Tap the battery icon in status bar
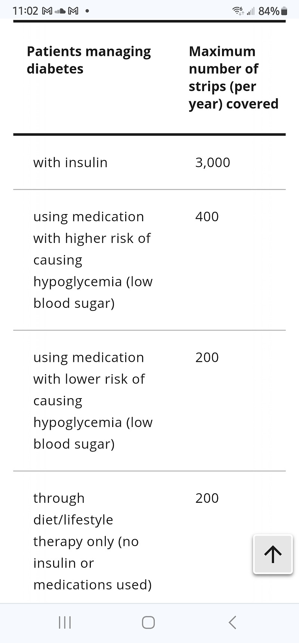Image resolution: width=299 pixels, height=643 pixels. coord(284,11)
